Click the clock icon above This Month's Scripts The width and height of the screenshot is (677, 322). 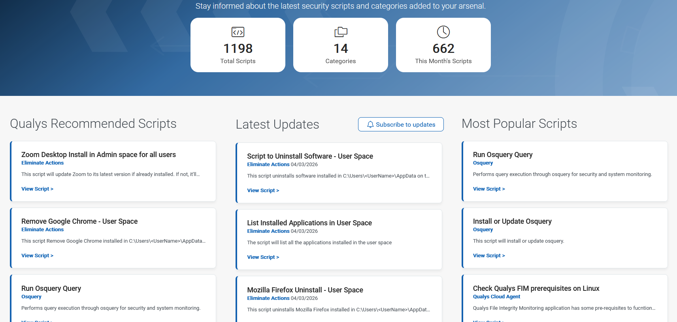(443, 32)
